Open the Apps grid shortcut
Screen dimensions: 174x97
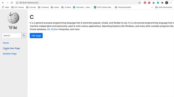click(x=5, y=7)
